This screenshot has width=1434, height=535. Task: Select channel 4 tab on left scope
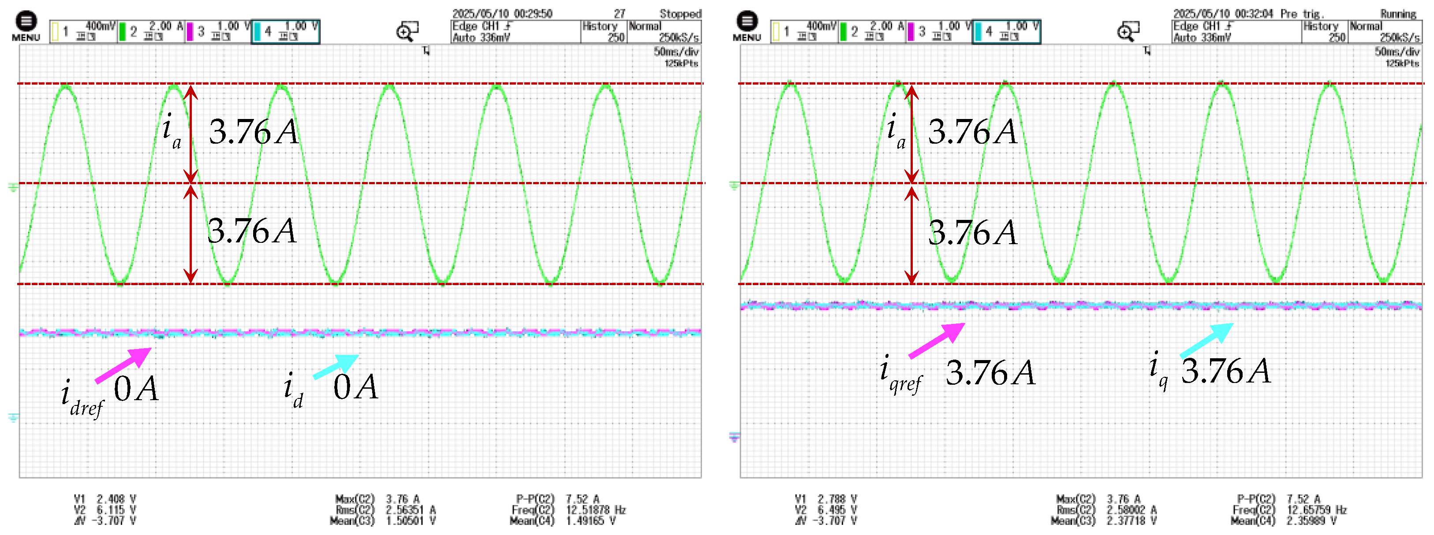(286, 31)
